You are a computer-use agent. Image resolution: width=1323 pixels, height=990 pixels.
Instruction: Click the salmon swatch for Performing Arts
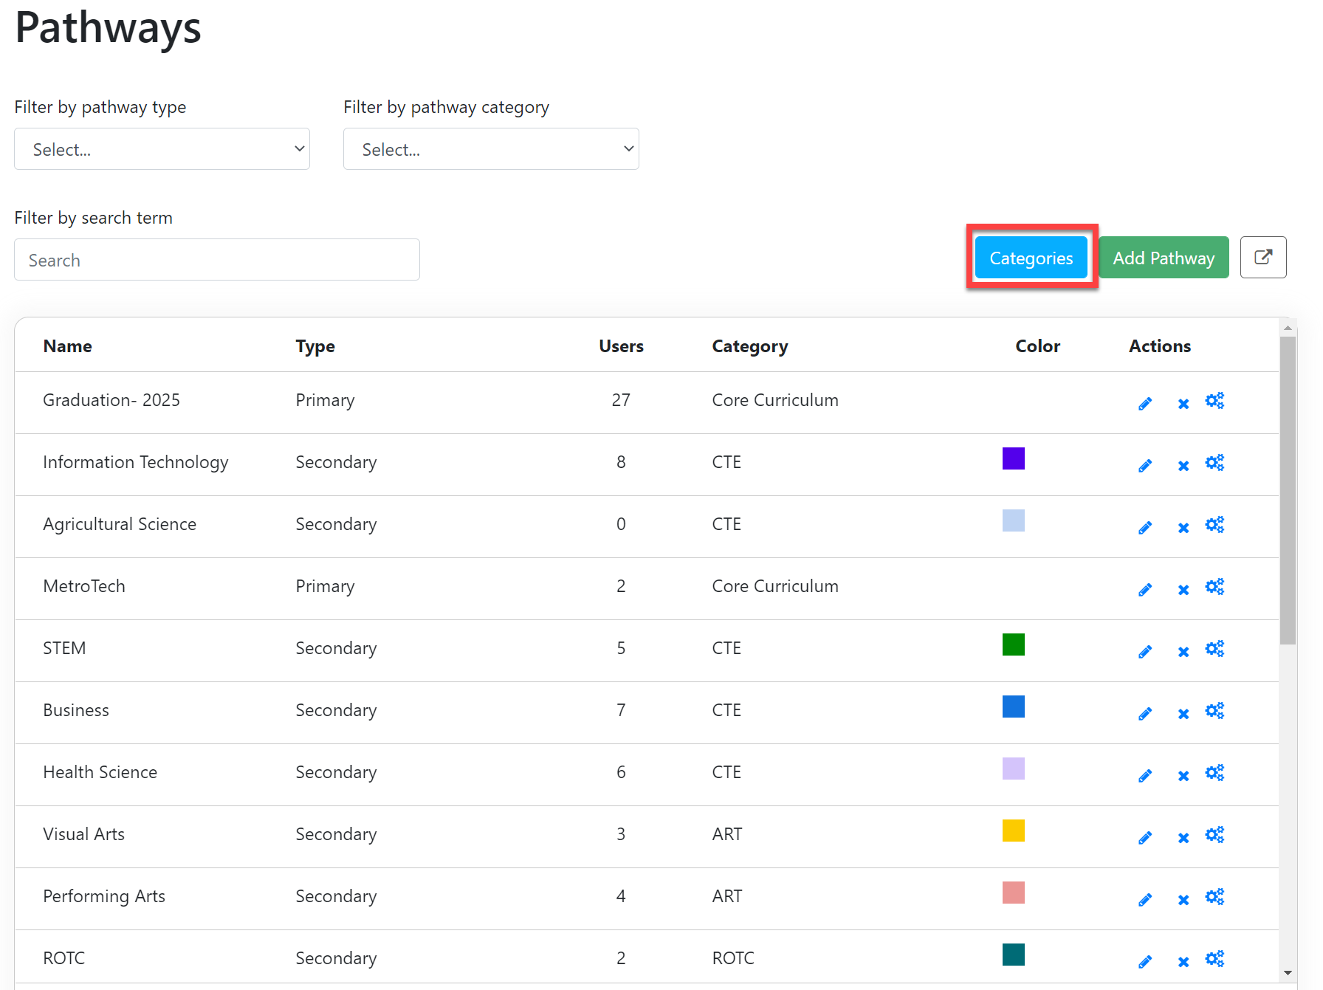1014,893
